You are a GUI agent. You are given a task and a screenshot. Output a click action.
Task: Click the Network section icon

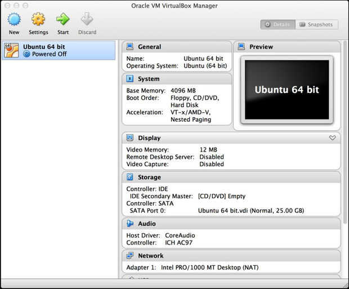click(x=130, y=256)
